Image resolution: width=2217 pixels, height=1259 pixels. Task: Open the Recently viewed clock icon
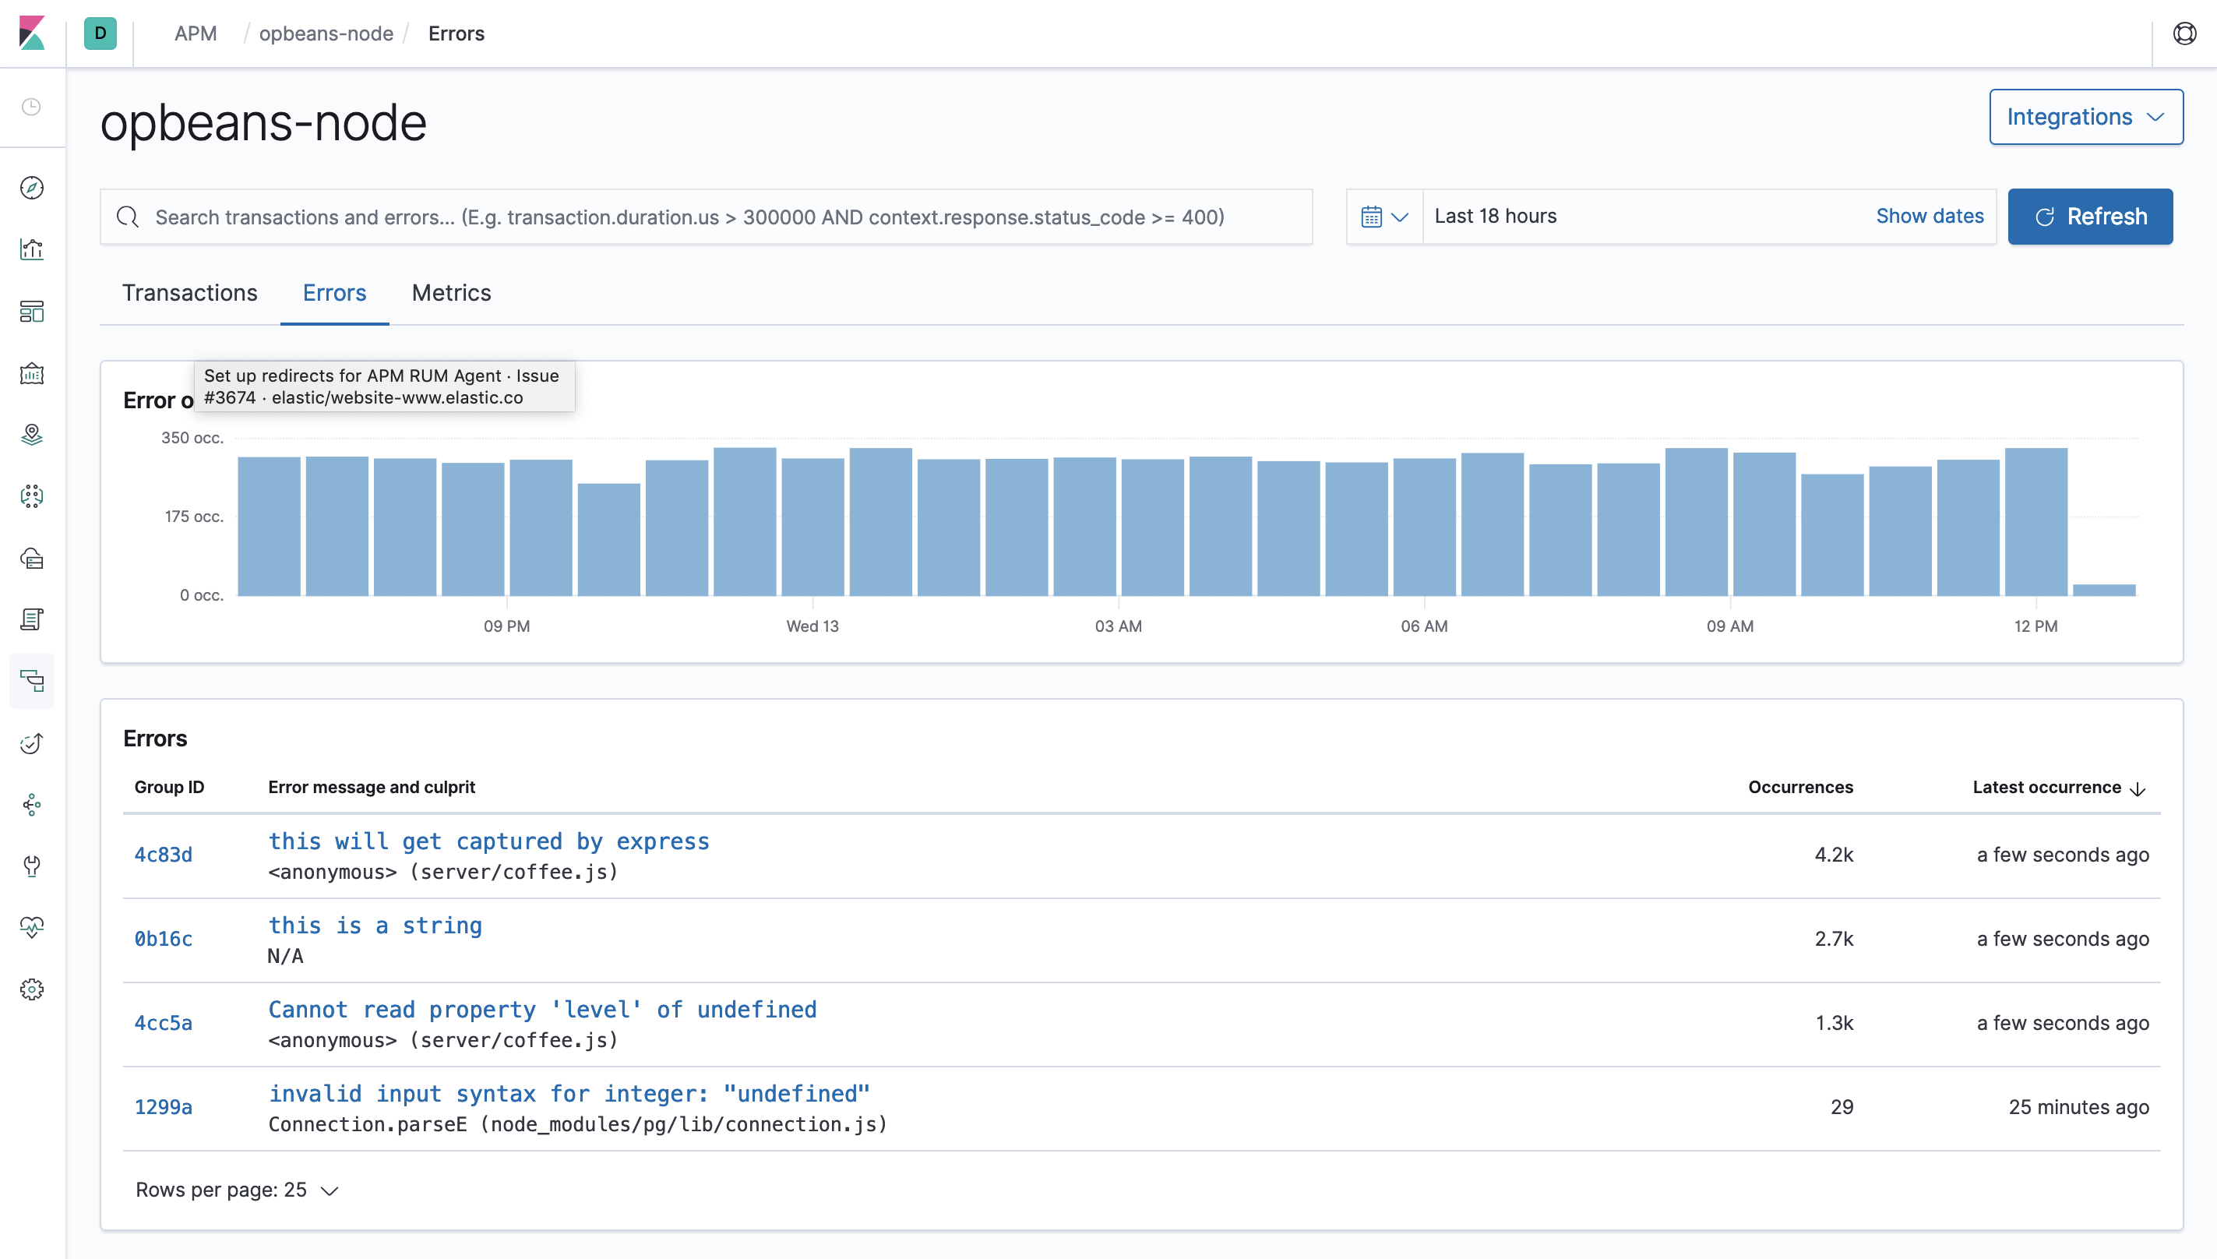tap(32, 107)
